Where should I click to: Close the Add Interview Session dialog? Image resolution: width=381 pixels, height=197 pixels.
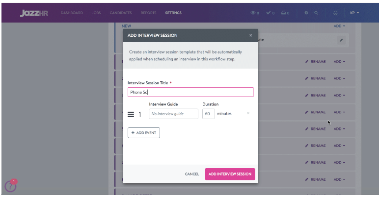[x=250, y=35]
